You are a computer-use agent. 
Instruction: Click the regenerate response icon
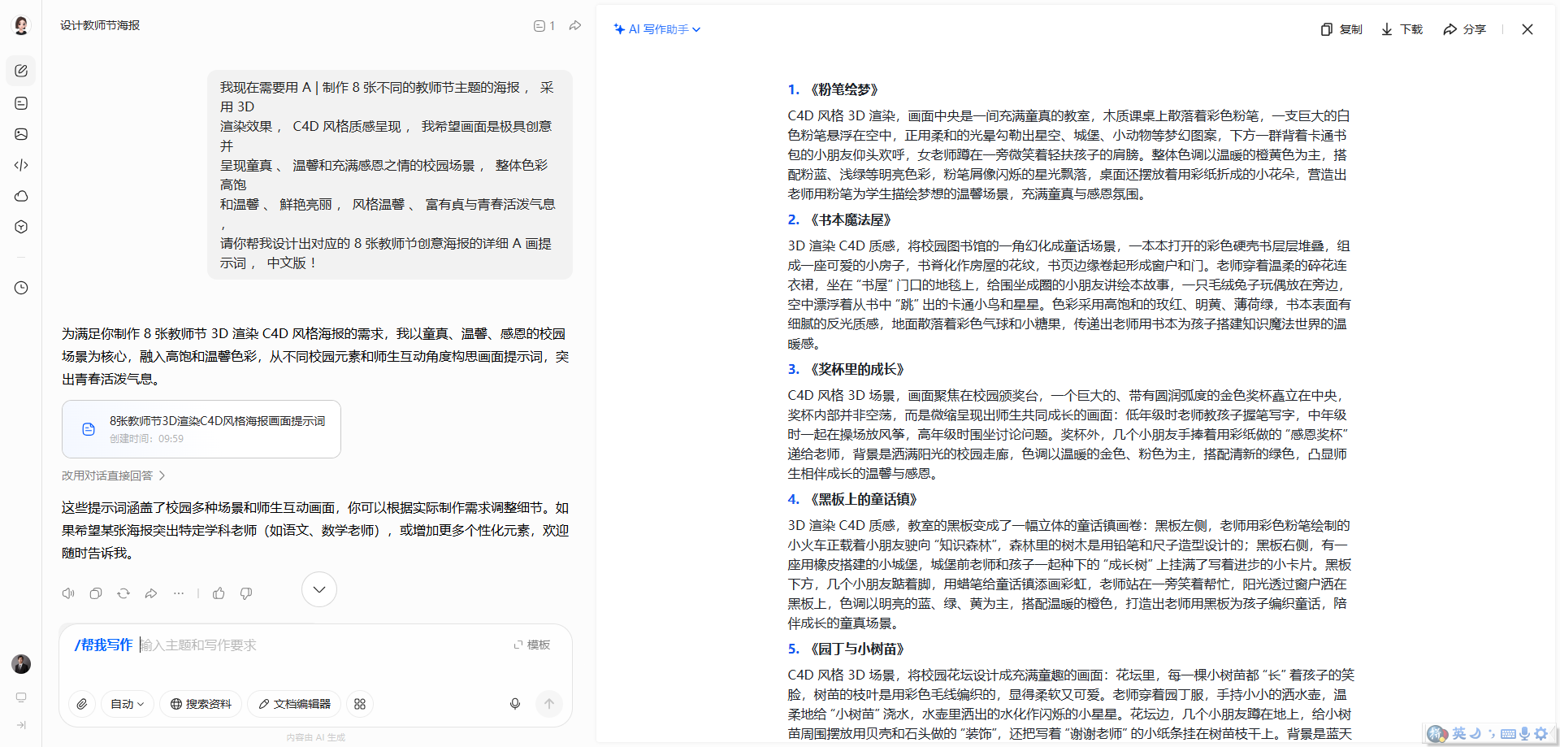point(123,593)
